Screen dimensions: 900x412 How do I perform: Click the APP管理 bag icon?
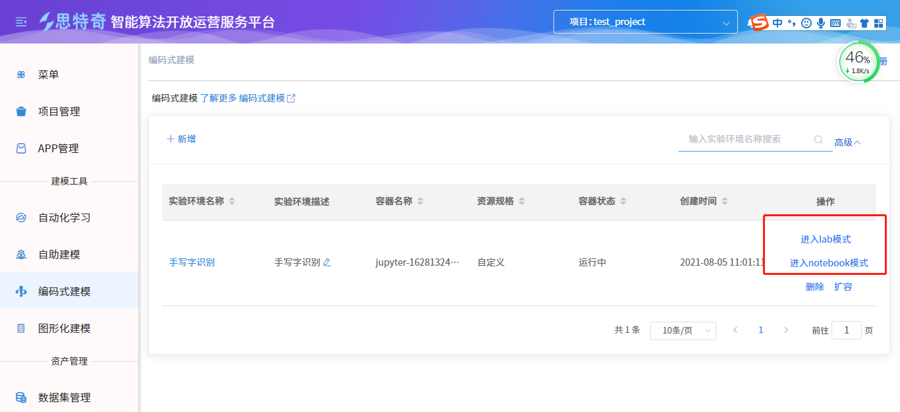coord(21,148)
